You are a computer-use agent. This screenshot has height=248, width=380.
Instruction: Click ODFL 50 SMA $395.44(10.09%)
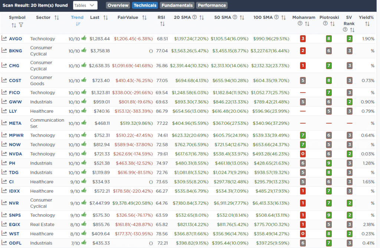230,243
